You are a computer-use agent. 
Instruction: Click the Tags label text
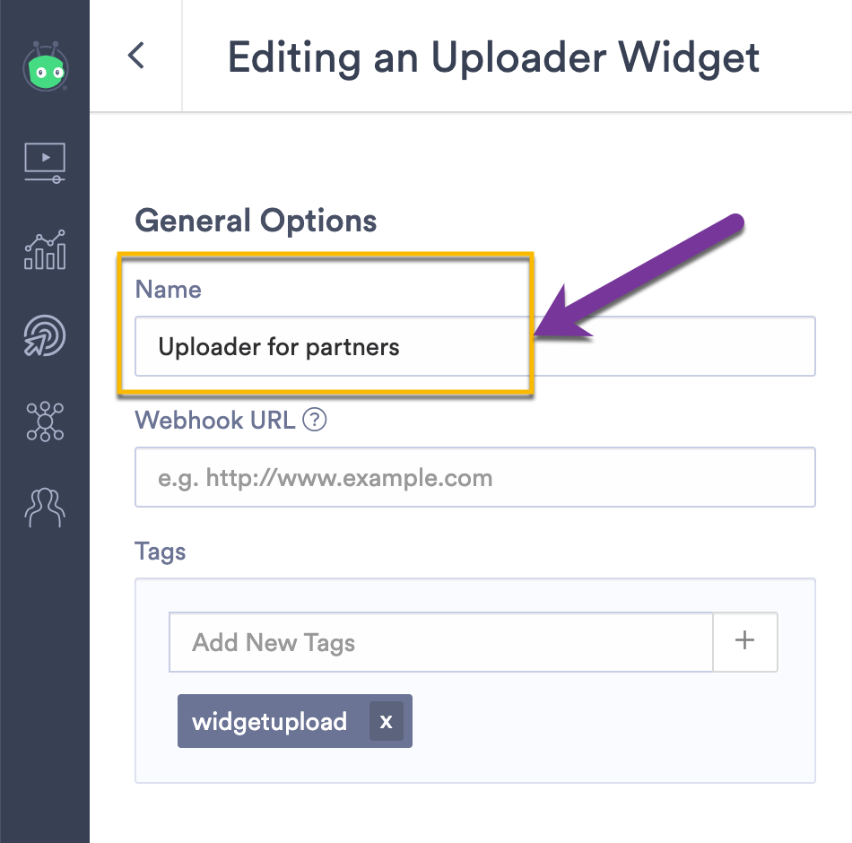(160, 552)
